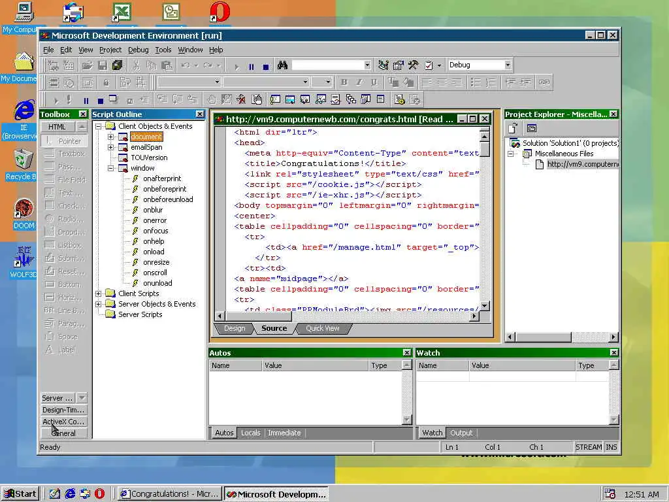Viewport: 669px width, 502px height.
Task: Click the Find binoculars icon
Action: point(282,65)
